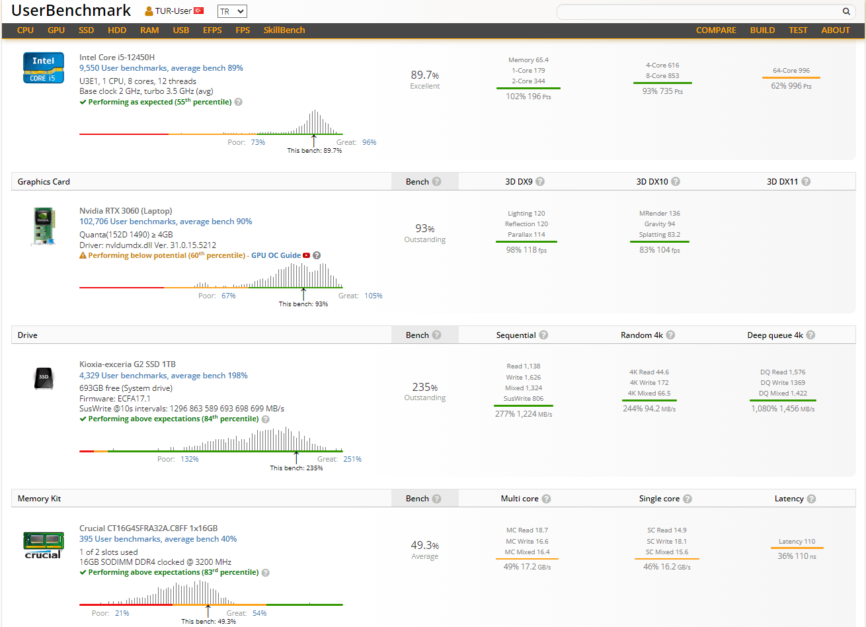Image resolution: width=866 pixels, height=627 pixels.
Task: Open the RAM menu item
Action: (149, 30)
